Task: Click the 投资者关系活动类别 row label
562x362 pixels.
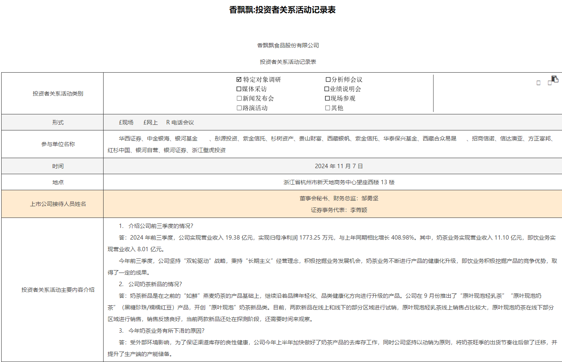Action: click(58, 94)
